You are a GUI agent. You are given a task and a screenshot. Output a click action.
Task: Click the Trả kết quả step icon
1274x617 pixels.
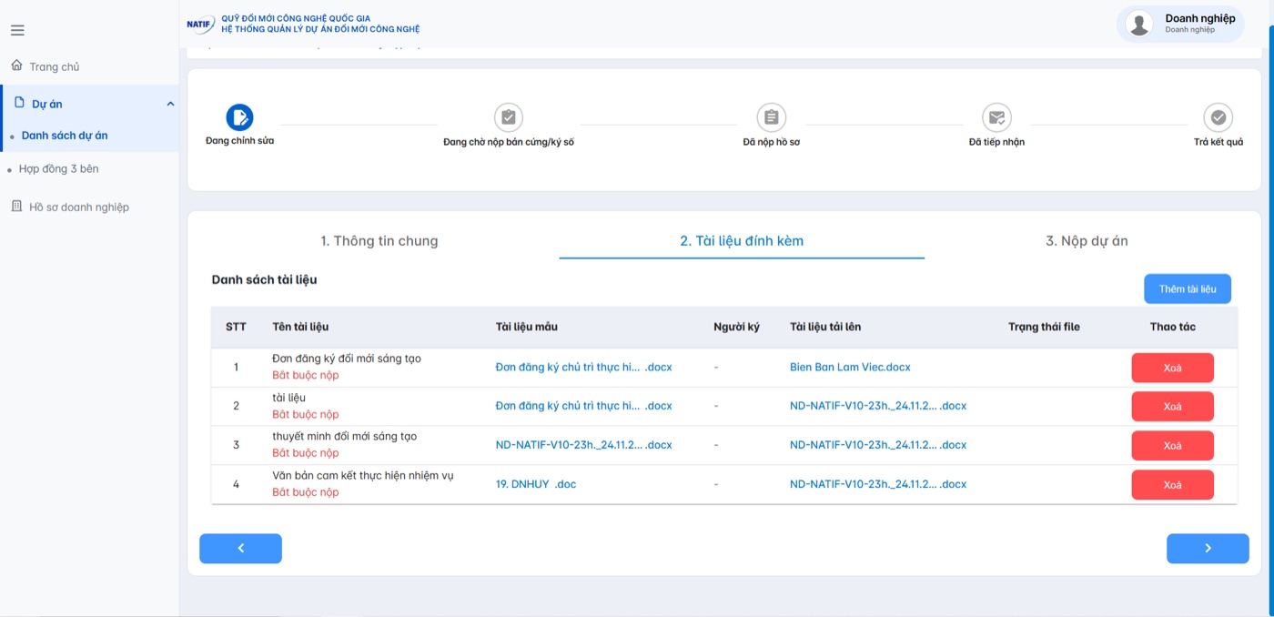click(1218, 117)
